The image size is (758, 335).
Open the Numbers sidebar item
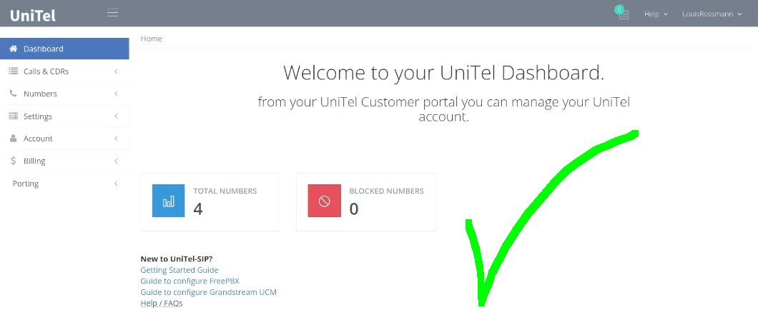pos(64,94)
